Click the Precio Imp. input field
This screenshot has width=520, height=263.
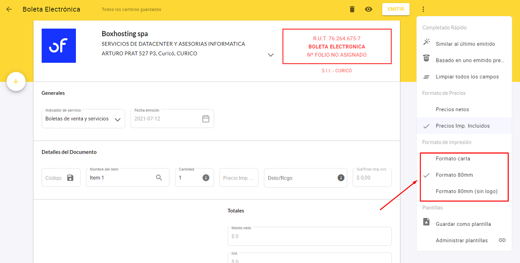tap(239, 178)
